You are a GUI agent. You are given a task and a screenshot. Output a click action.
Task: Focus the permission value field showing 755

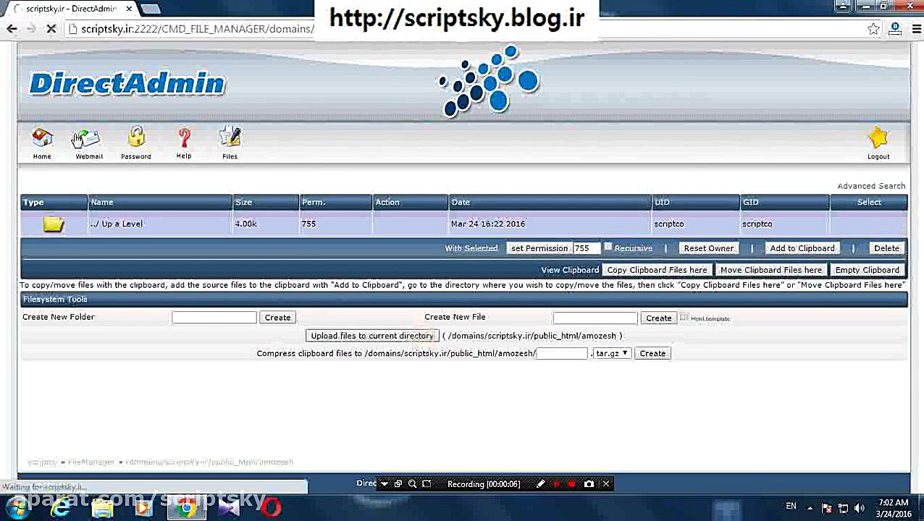pos(586,248)
